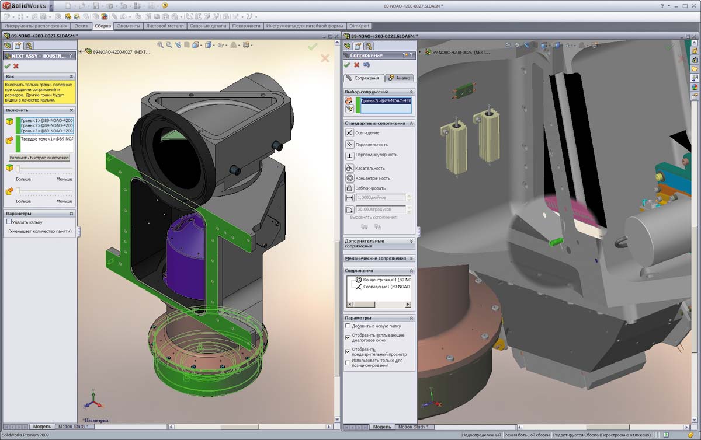Collapse the left Параметры section
The width and height of the screenshot is (701, 440).
click(71, 214)
